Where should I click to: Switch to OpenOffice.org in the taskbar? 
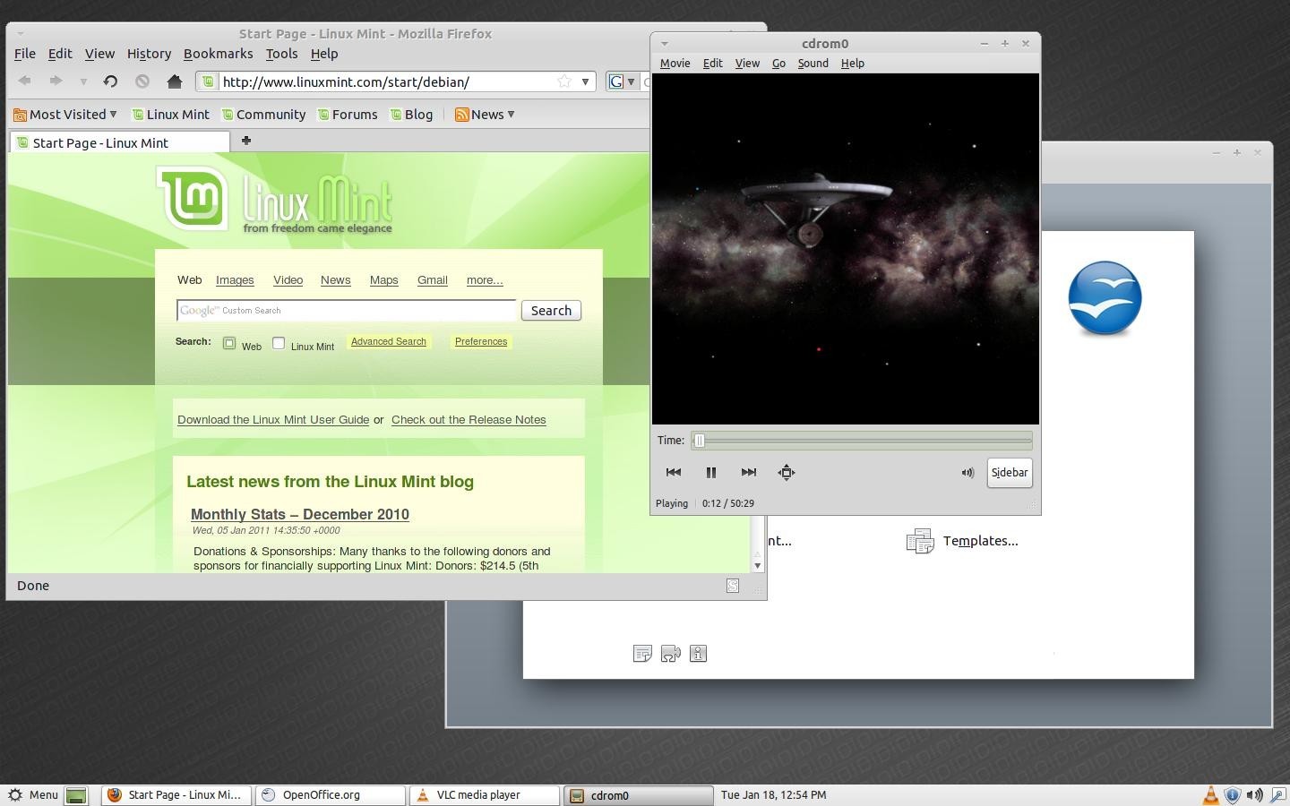331,794
